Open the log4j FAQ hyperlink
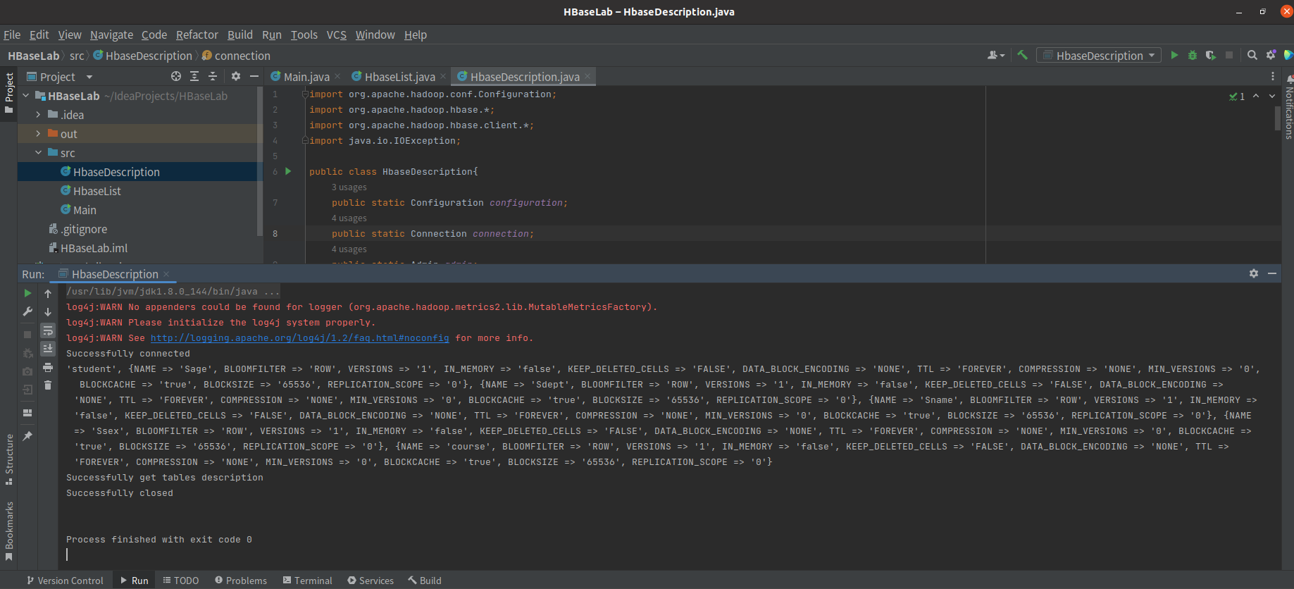The width and height of the screenshot is (1294, 589). pyautogui.click(x=299, y=338)
